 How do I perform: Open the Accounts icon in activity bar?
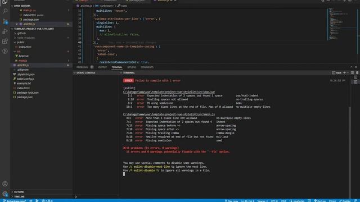(5, 183)
